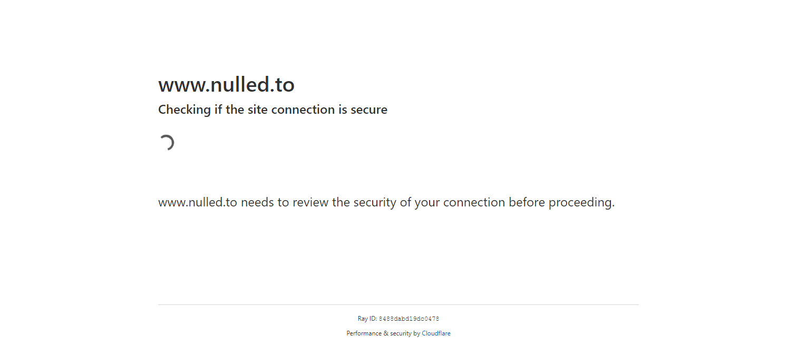Click the large www.nulled.to heading
The width and height of the screenshot is (797, 346).
point(226,85)
